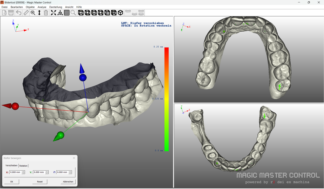Close the Kiefer bewegen dialog
Viewport: 324px width, 189px height.
(x=74, y=158)
